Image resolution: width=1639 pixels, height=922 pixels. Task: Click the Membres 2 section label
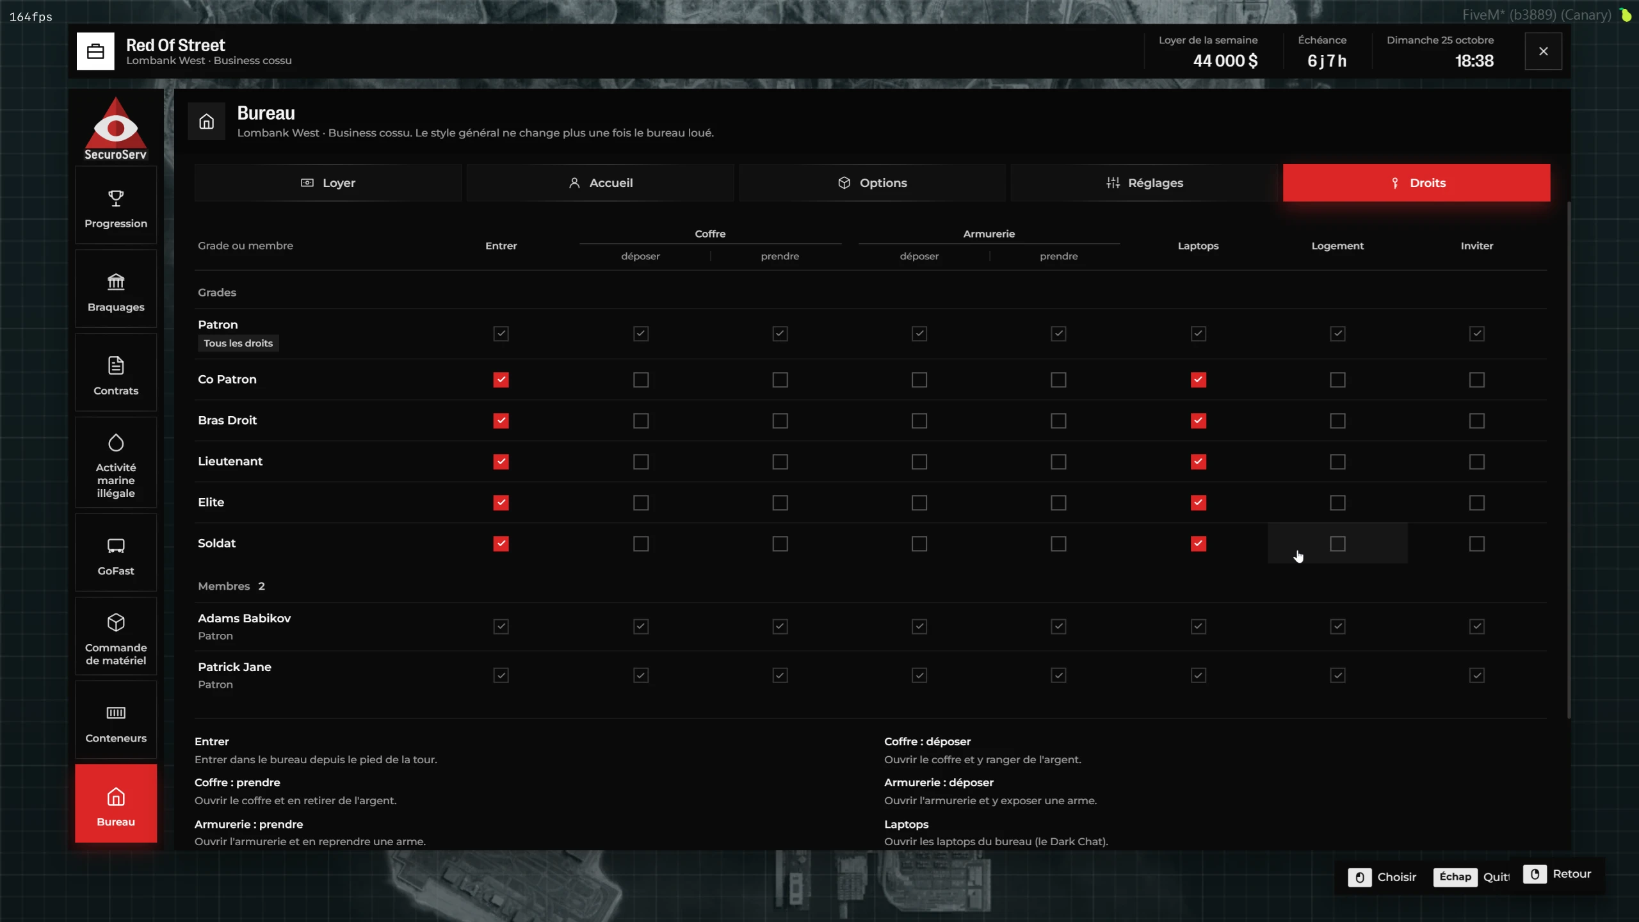point(231,586)
